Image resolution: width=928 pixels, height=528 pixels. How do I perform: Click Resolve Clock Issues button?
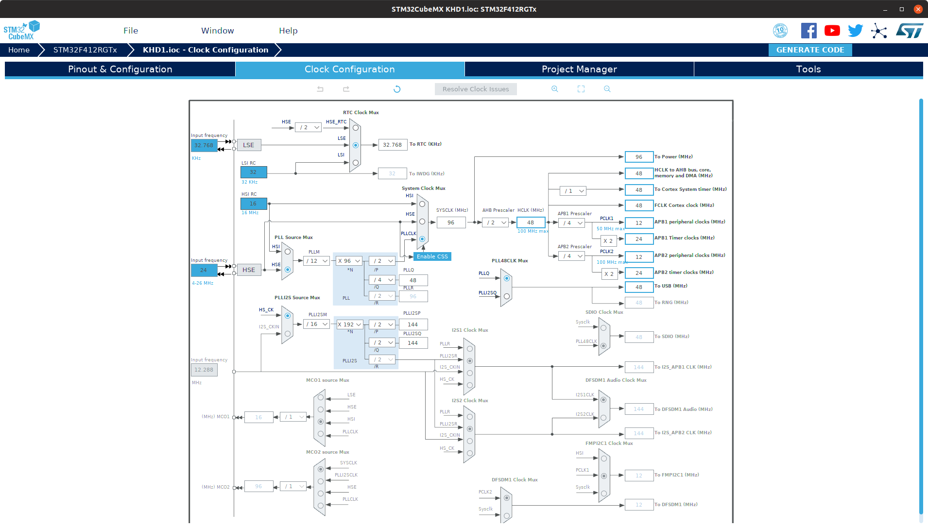coord(476,89)
